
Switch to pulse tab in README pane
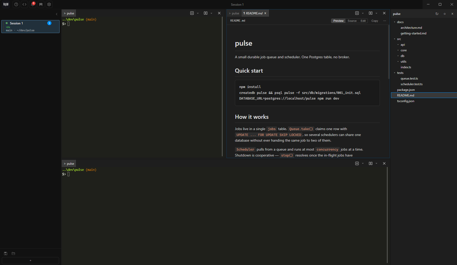point(234,13)
